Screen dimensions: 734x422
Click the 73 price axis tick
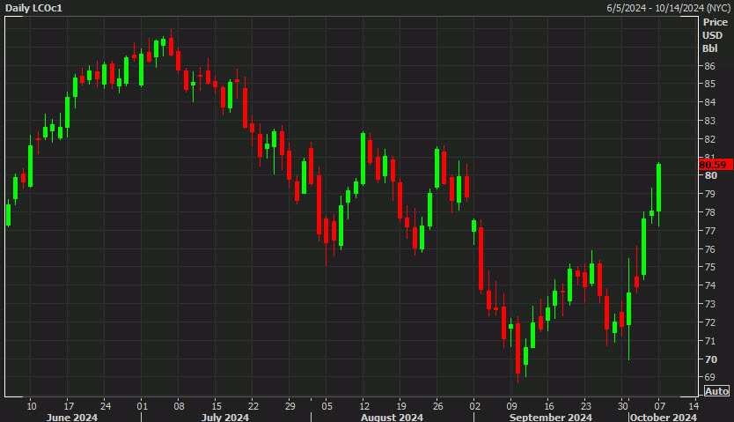click(709, 304)
